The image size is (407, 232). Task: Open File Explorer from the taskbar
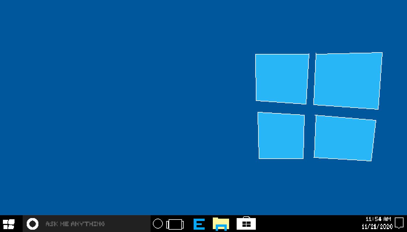tap(221, 224)
